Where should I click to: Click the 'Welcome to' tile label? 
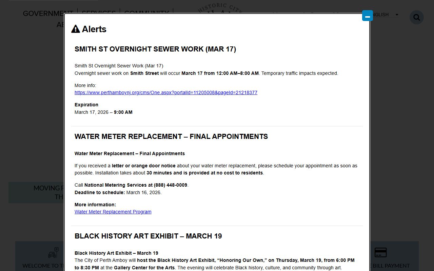[43, 266]
